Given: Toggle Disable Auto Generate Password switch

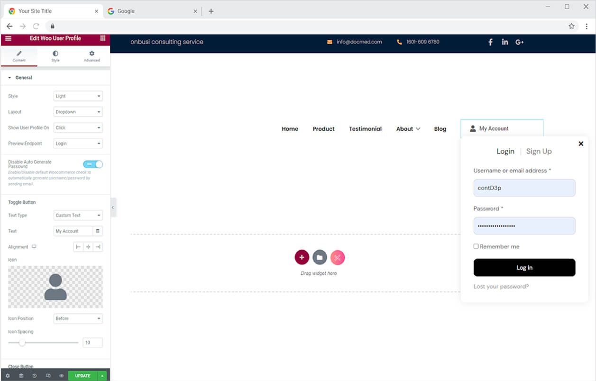Looking at the screenshot, I should pyautogui.click(x=93, y=164).
